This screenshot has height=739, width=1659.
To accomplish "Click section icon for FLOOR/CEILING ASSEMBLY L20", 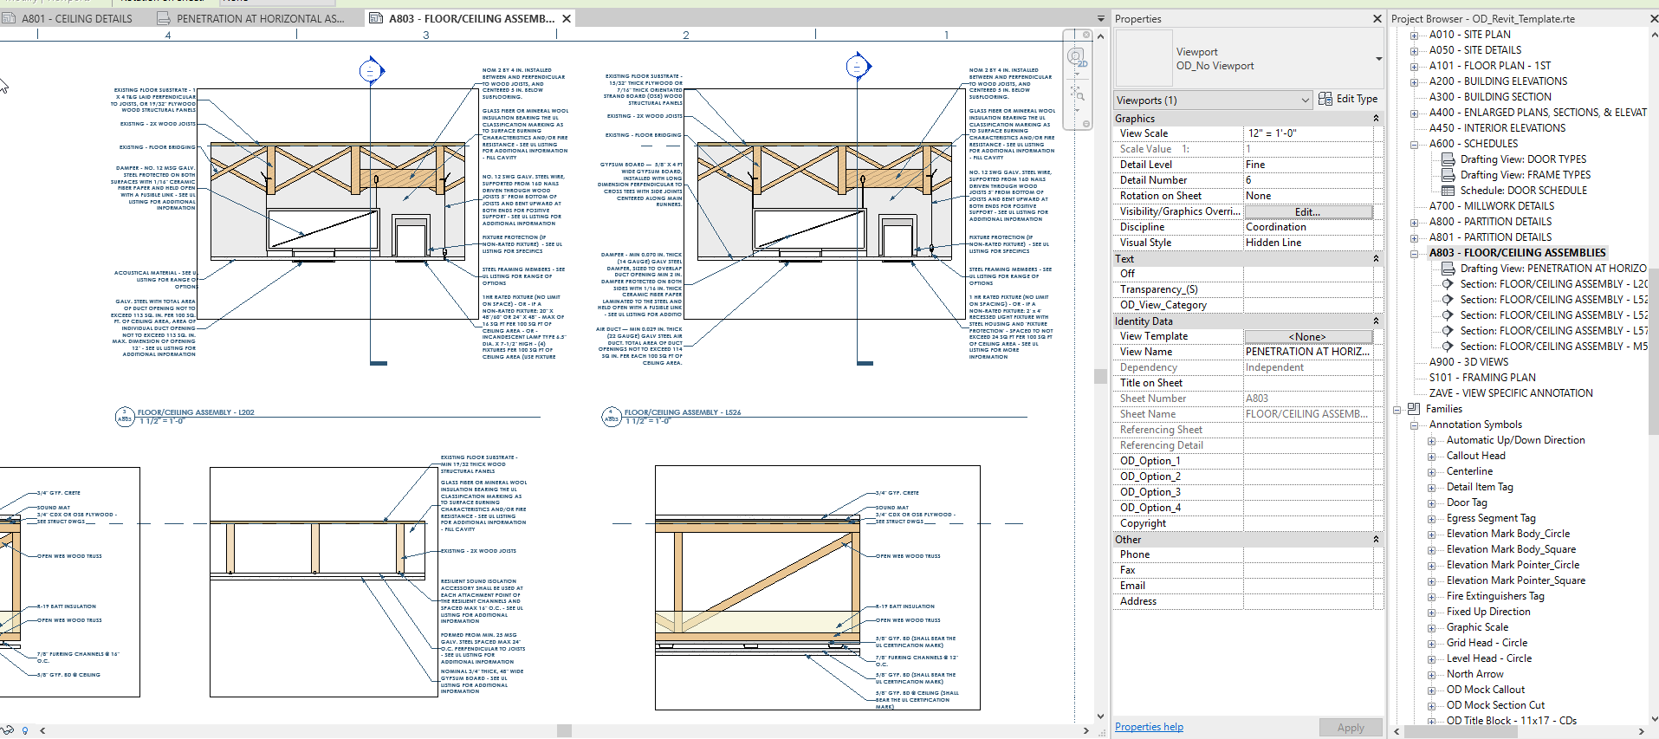I will pos(1448,284).
